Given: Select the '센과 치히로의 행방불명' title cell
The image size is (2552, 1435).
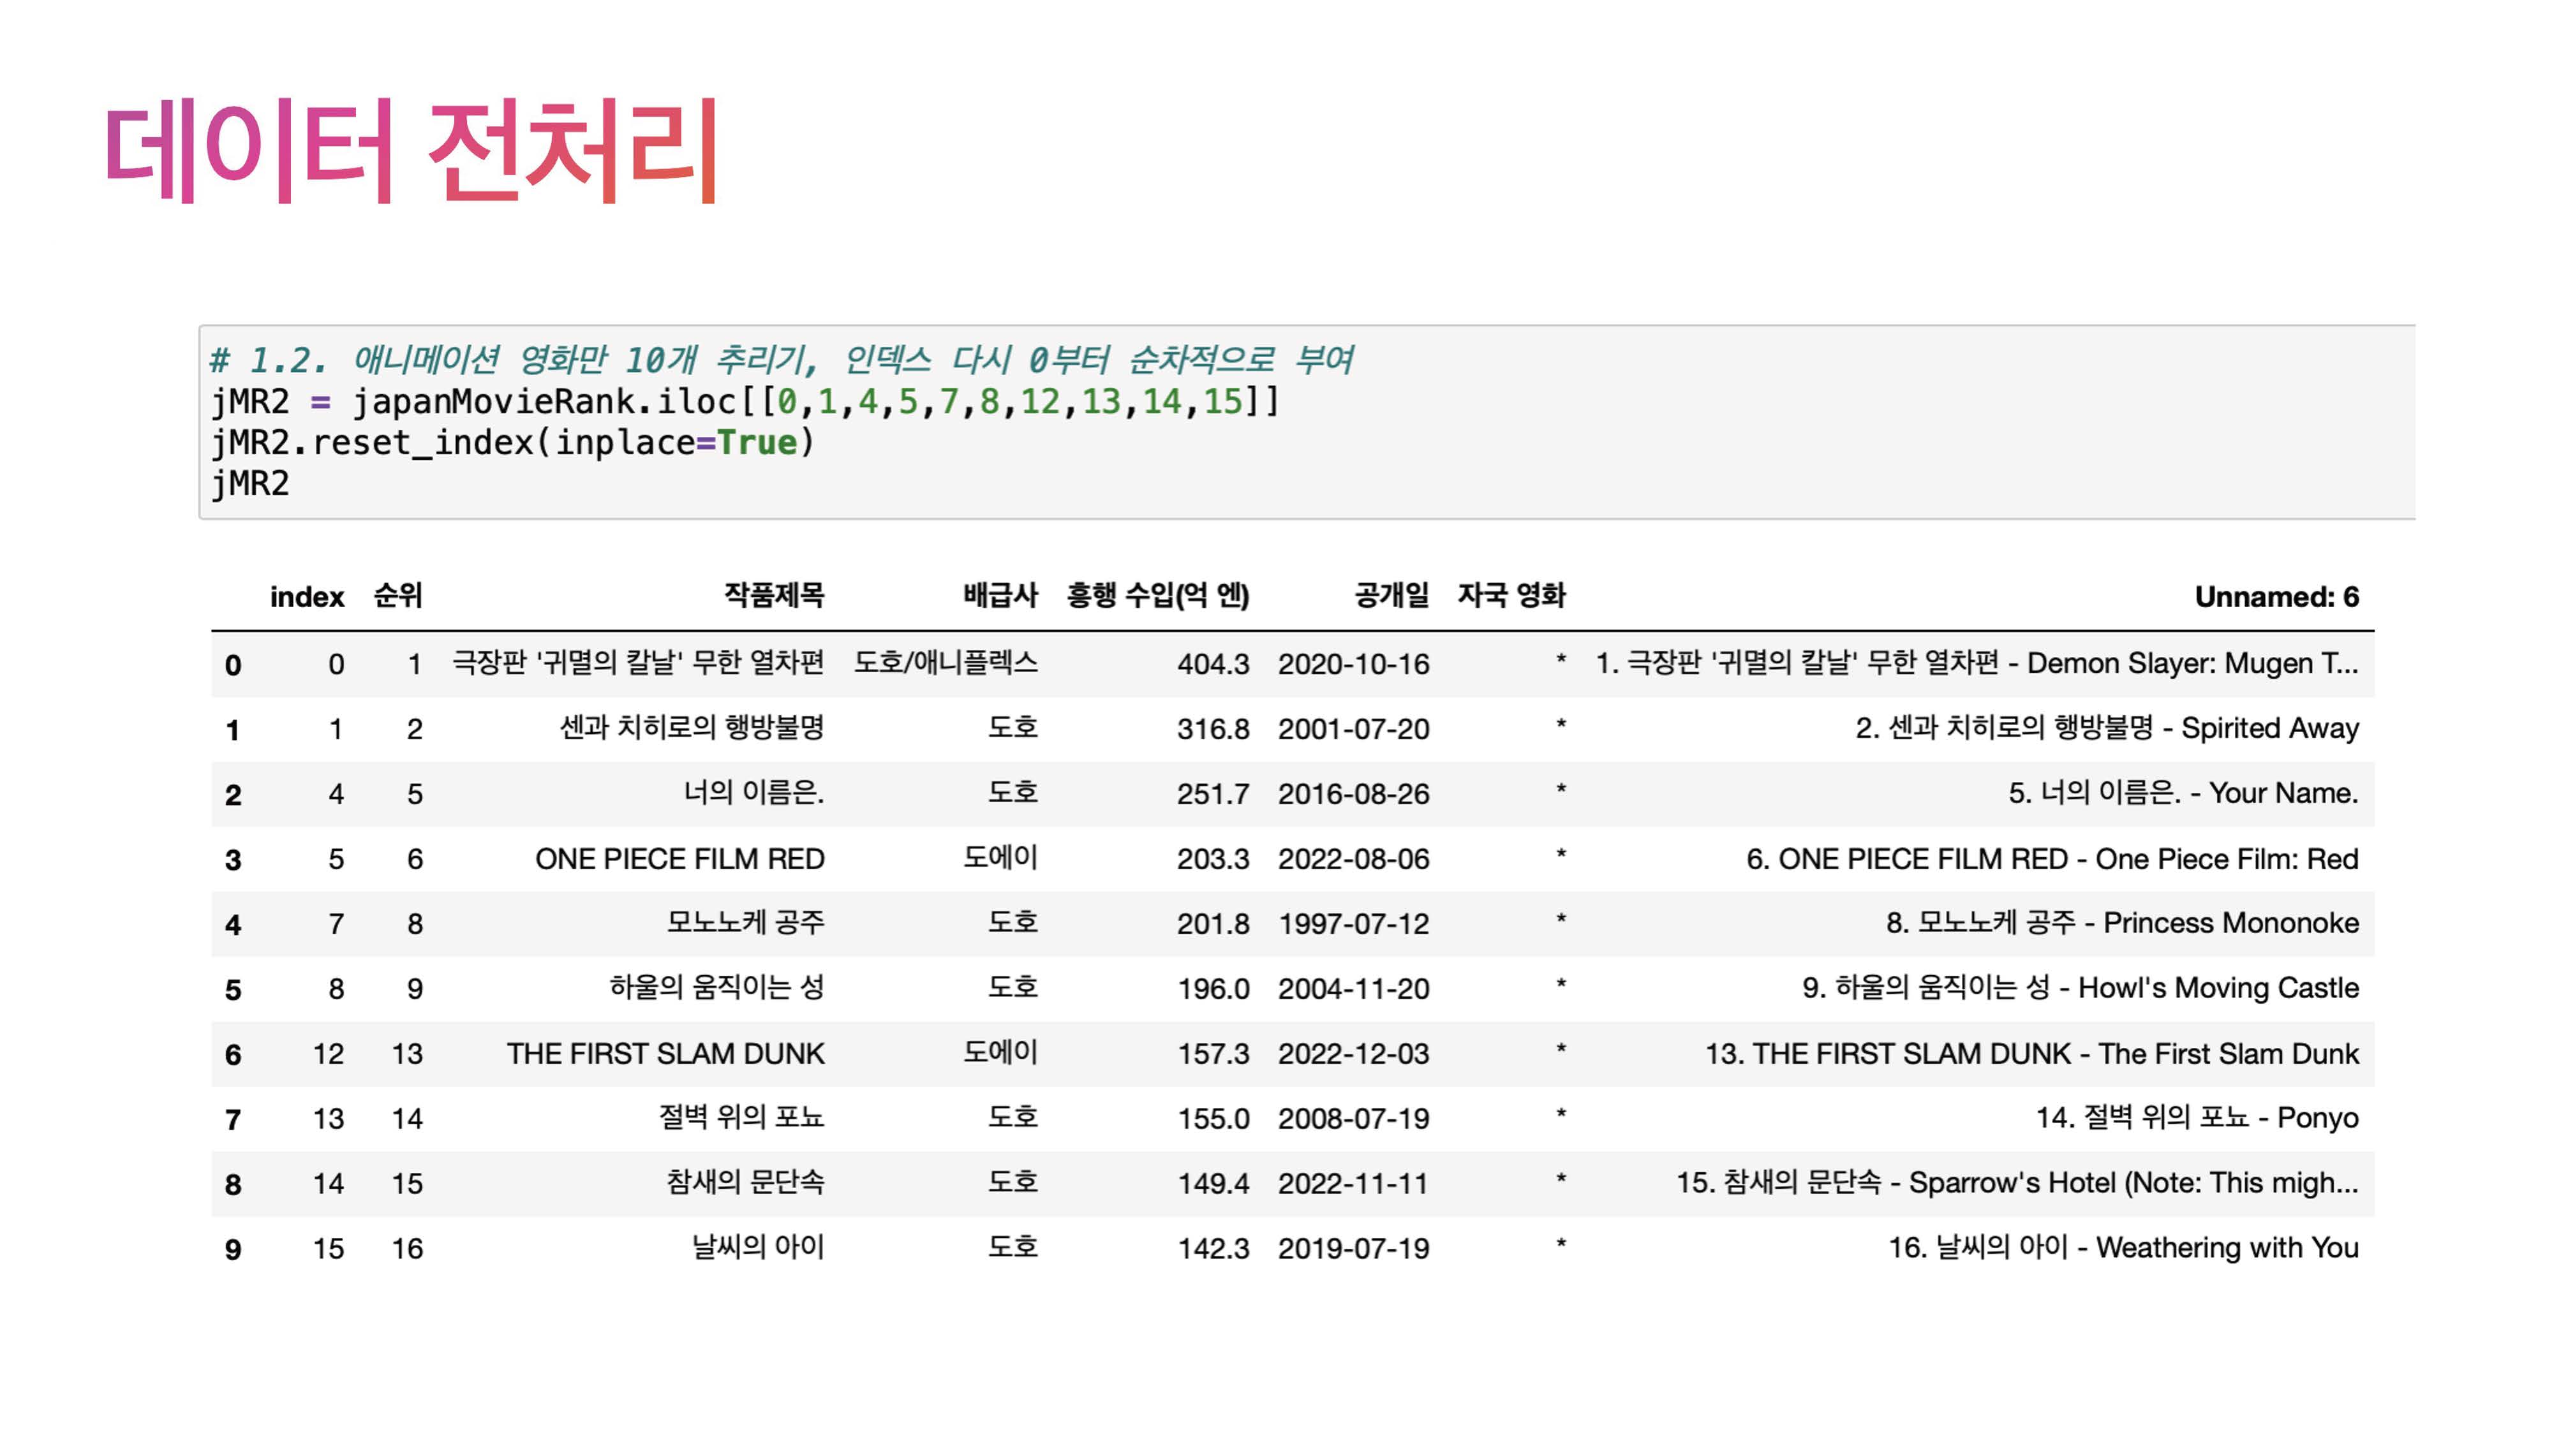Looking at the screenshot, I should pos(692,728).
